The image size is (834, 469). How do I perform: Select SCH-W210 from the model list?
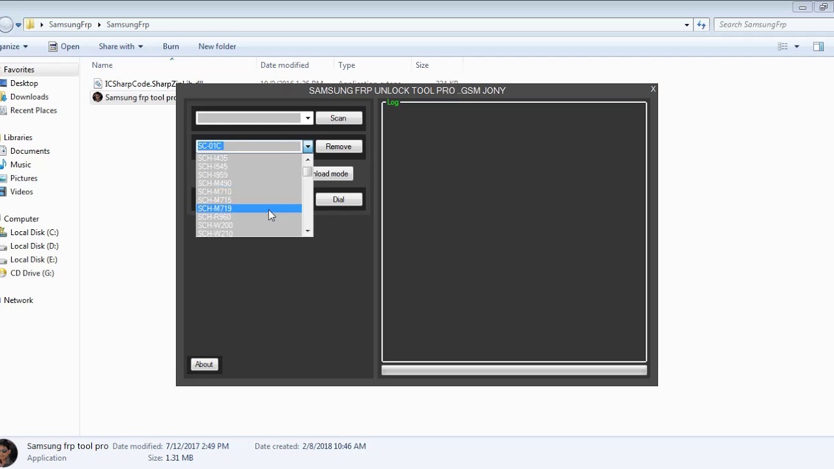click(x=249, y=233)
